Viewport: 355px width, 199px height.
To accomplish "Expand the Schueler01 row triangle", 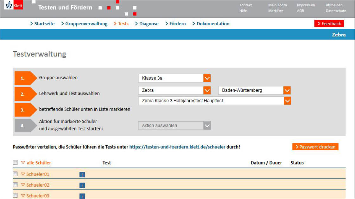I will (x=23, y=174).
